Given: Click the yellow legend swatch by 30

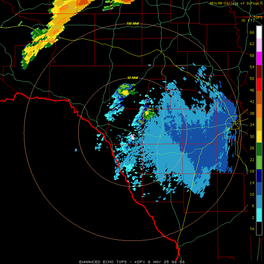Looking at the screenshot, I should (x=259, y=137).
